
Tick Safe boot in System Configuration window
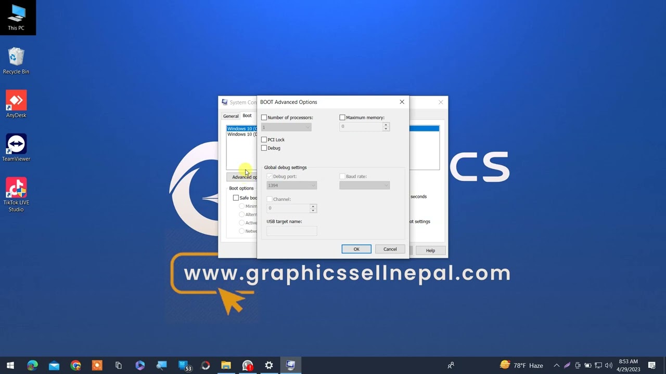[x=236, y=198]
